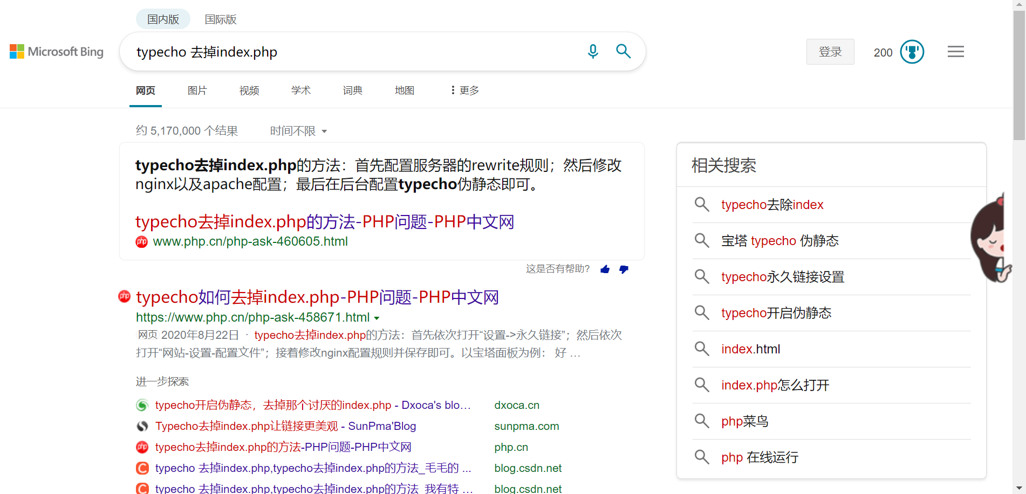This screenshot has width=1026, height=494.
Task: Open related search typecho去除index
Action: click(x=772, y=205)
